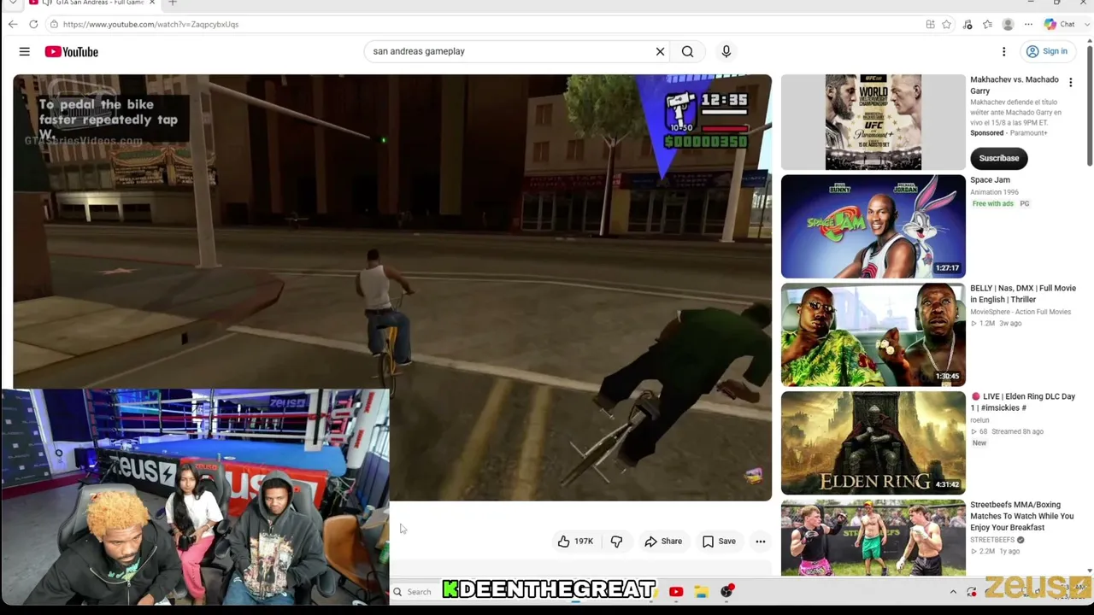Open the YouTube guide hamburger menu
This screenshot has width=1094, height=615.
click(24, 51)
